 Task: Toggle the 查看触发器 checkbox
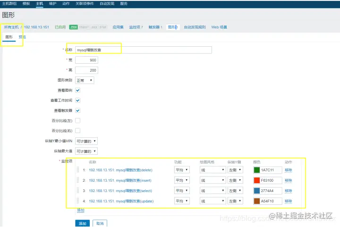pos(77,110)
